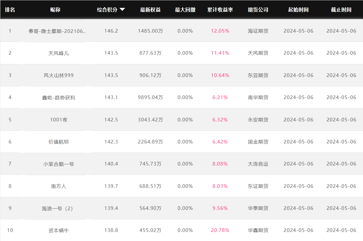Select company 永安期货
The width and height of the screenshot is (363, 241).
tap(258, 120)
